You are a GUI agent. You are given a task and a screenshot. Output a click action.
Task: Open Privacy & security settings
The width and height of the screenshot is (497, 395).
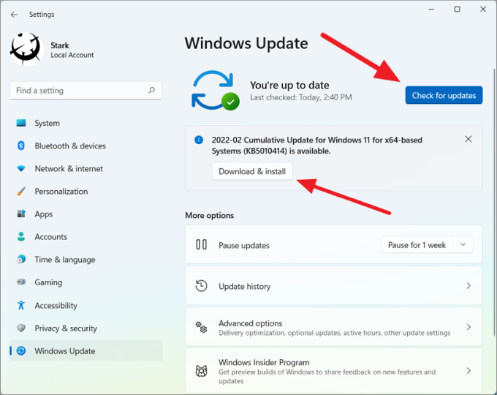[86, 328]
